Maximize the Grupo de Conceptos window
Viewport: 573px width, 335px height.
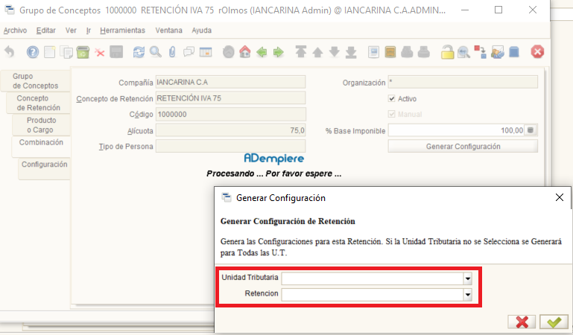coord(498,10)
